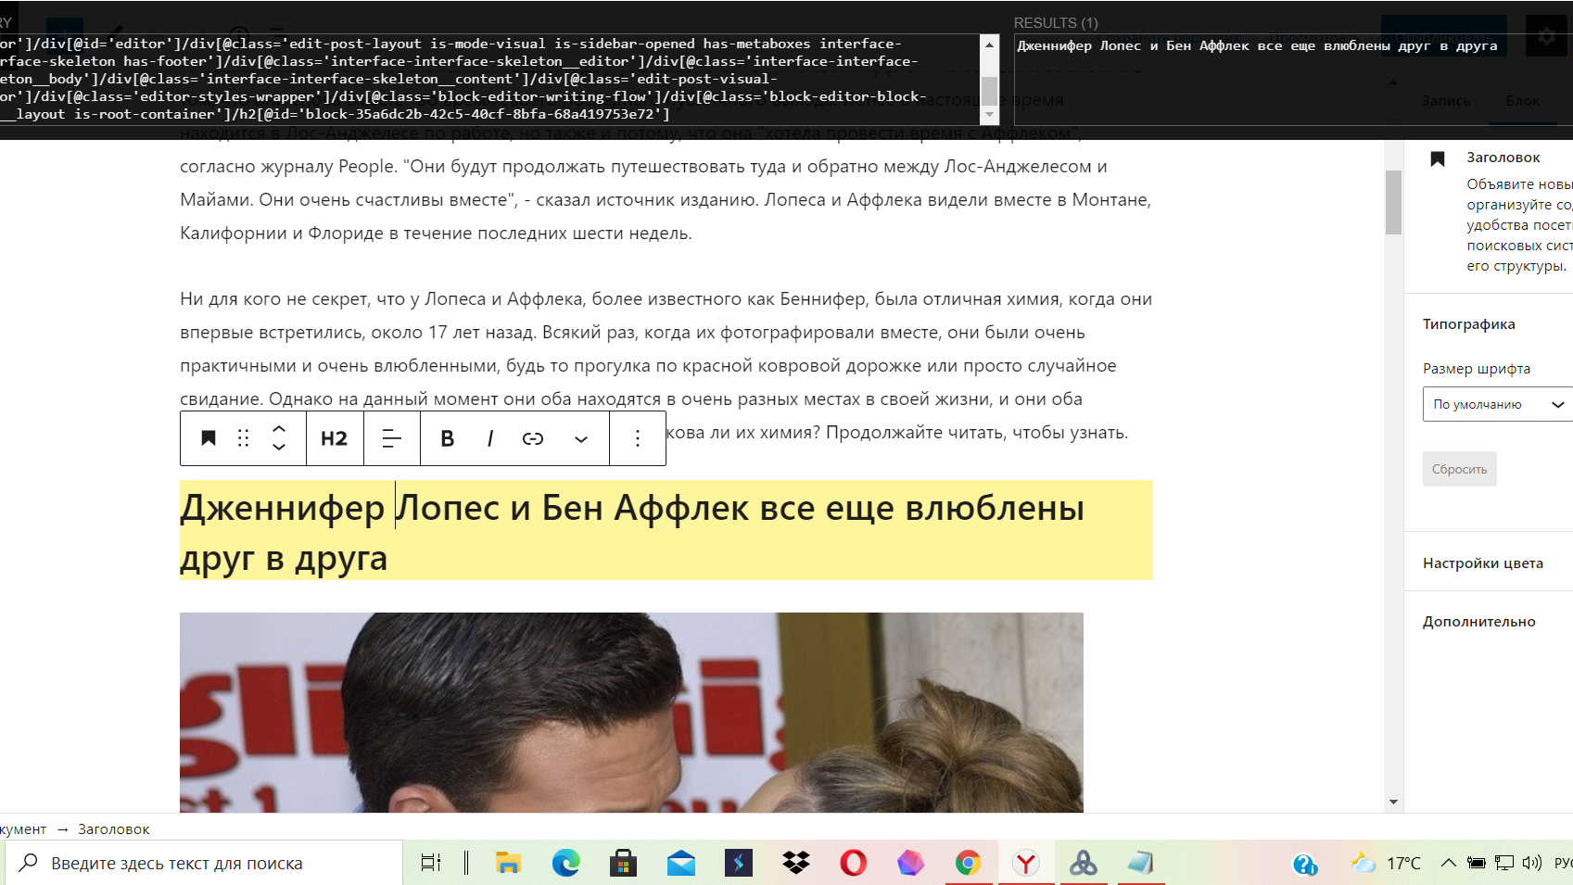Grab the block drag handle icon

click(x=244, y=438)
